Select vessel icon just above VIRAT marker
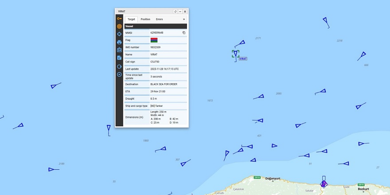 [242, 43]
